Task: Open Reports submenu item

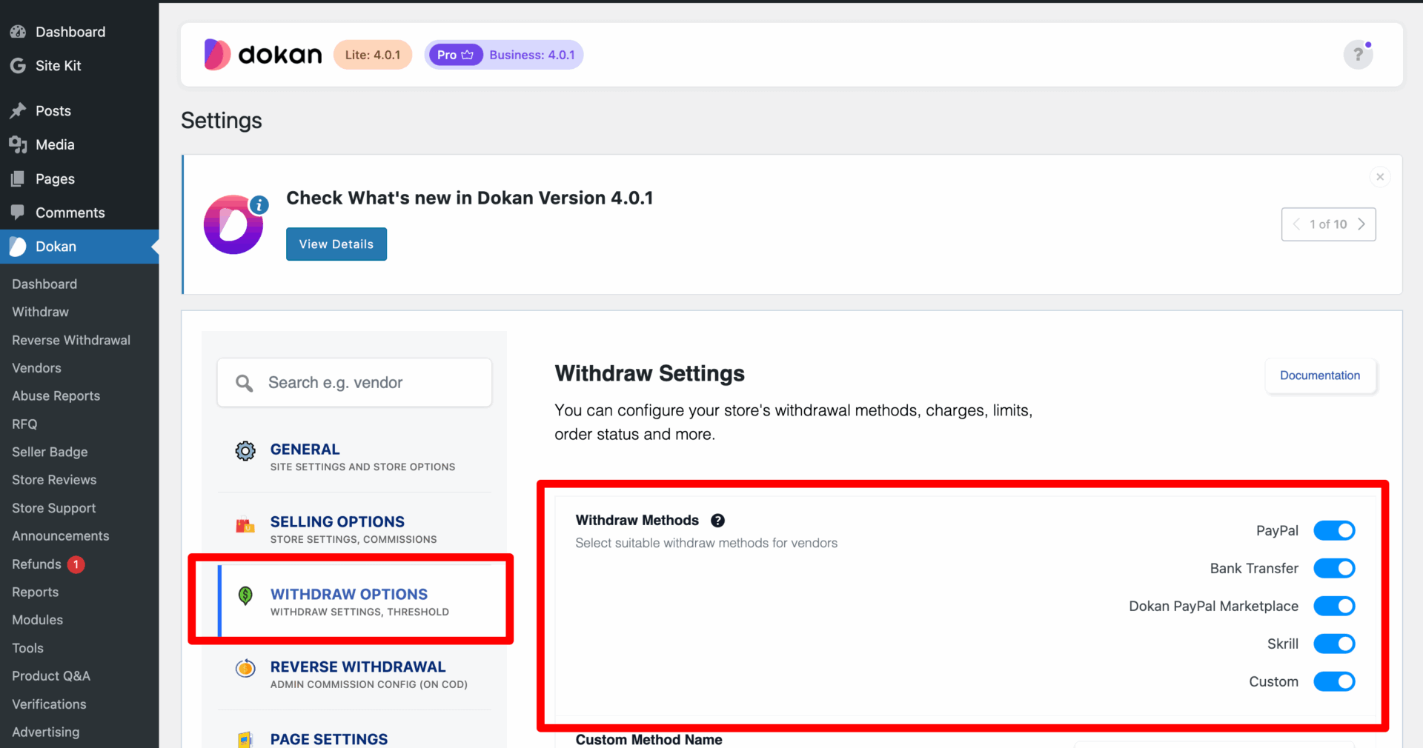Action: pos(35,592)
